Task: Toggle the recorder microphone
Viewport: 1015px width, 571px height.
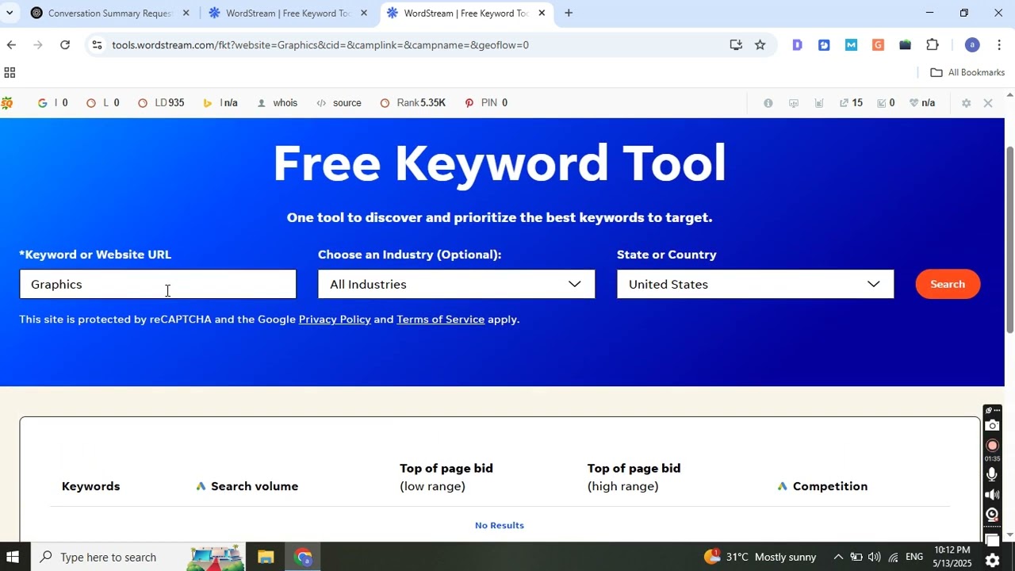Action: pos(992,474)
